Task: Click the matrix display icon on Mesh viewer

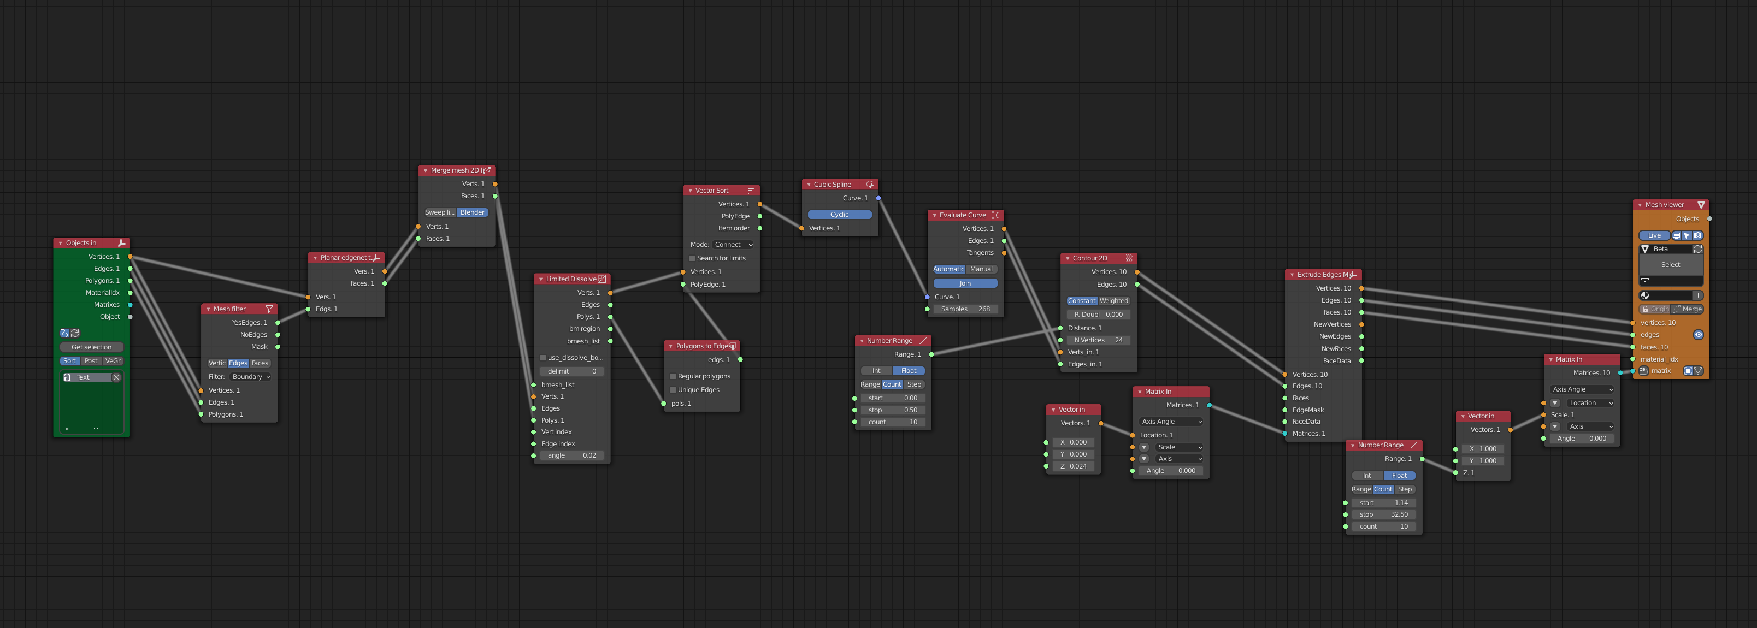Action: point(1689,371)
